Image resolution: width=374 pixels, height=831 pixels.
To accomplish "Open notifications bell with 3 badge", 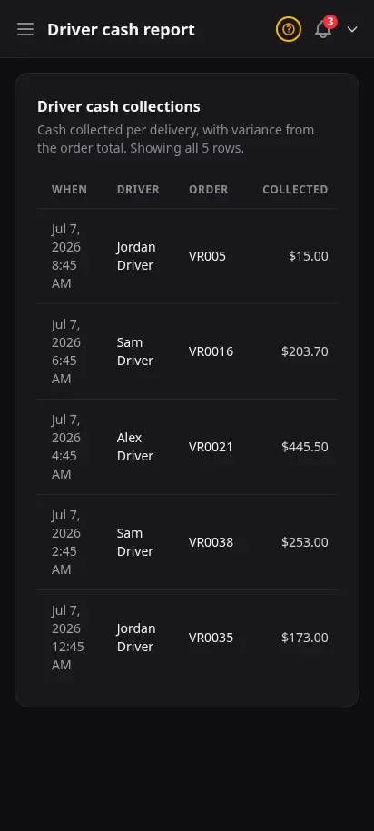I will coord(323,29).
